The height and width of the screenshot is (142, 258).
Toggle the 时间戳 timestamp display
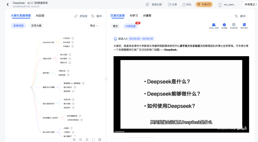pos(224,26)
